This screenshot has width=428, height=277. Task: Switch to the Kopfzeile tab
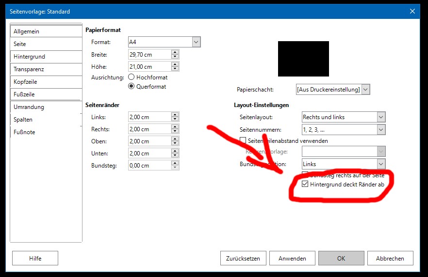point(46,82)
